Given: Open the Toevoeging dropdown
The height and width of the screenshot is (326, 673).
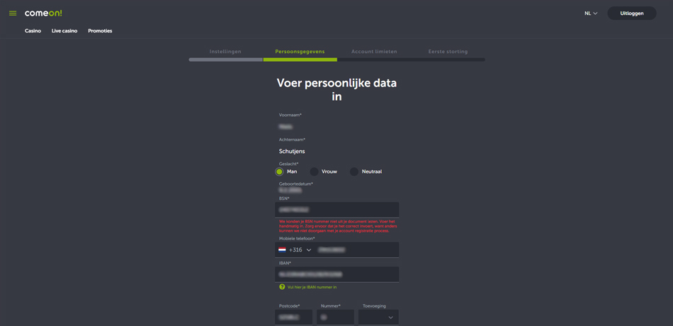Looking at the screenshot, I should point(378,317).
